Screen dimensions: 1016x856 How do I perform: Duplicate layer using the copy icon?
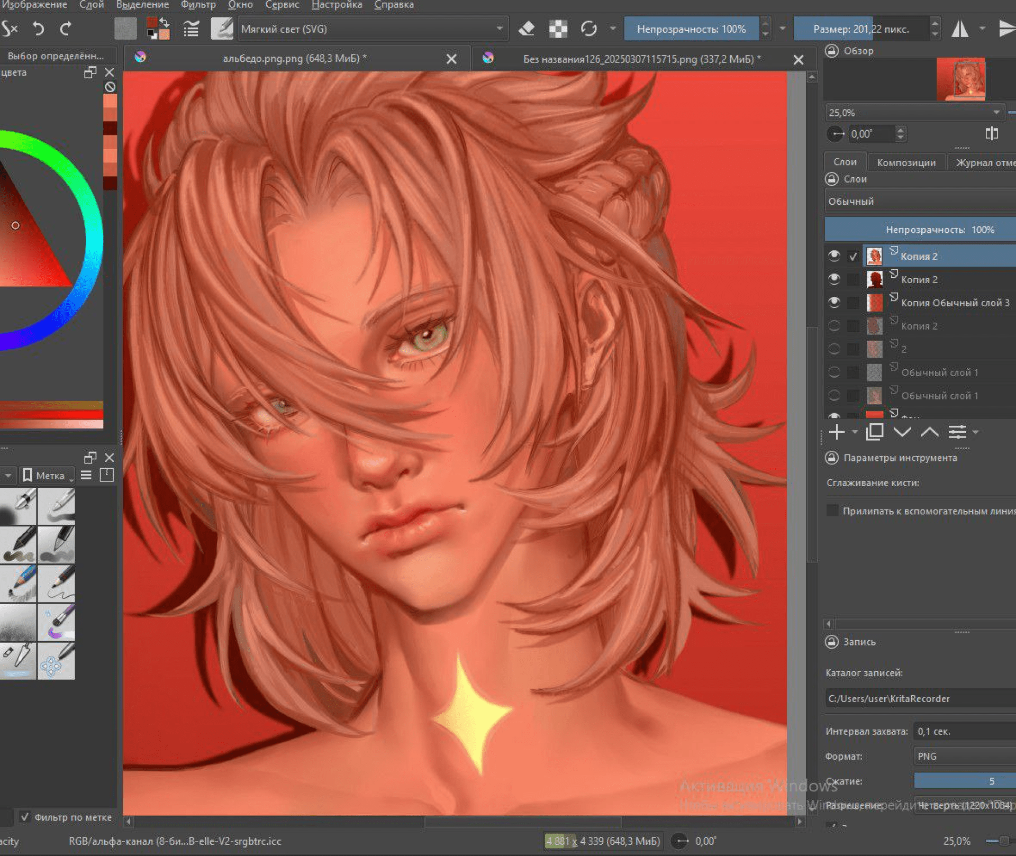(x=874, y=432)
